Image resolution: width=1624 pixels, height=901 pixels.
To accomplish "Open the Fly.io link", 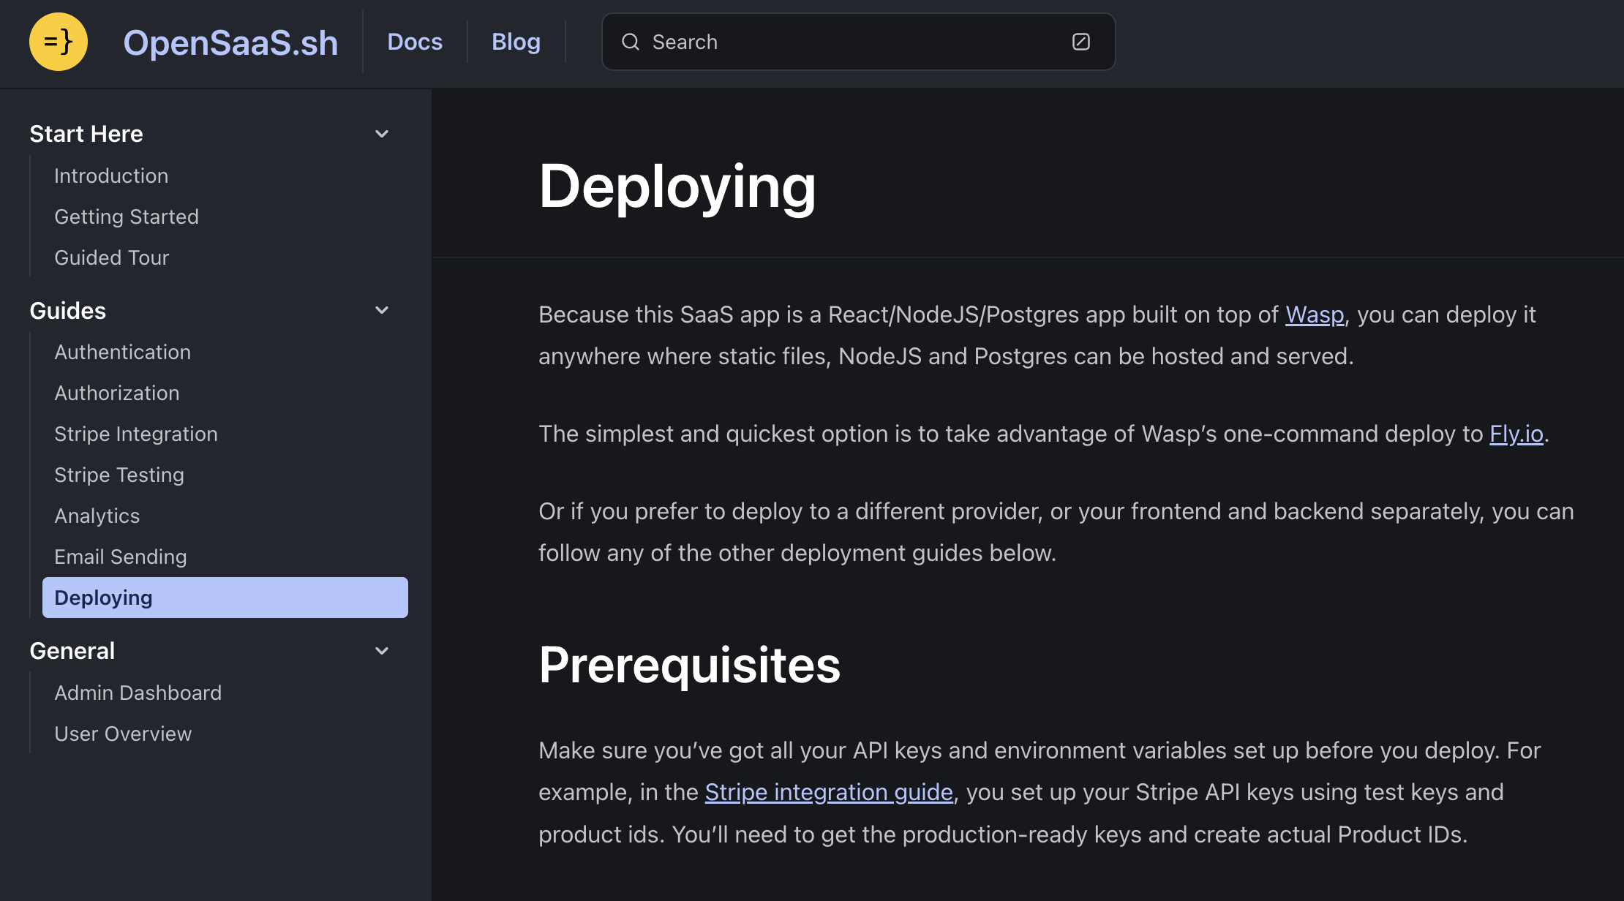I will click(x=1516, y=434).
